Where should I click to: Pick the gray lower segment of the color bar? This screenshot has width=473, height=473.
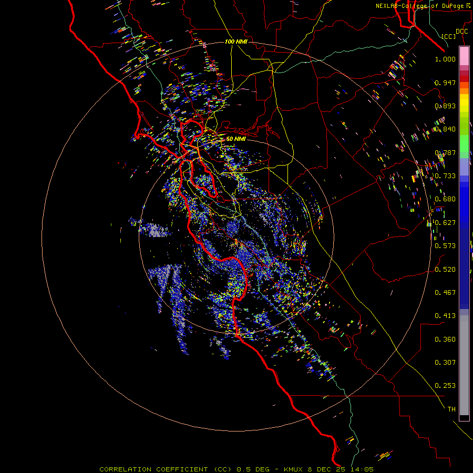point(464,365)
